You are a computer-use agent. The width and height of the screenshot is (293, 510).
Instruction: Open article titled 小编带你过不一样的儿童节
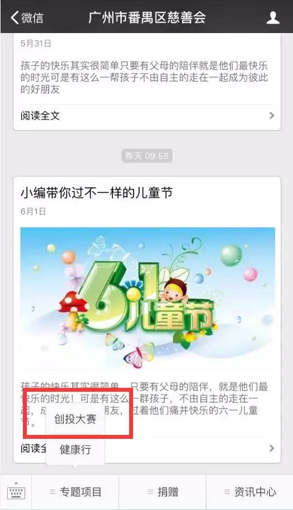(96, 193)
